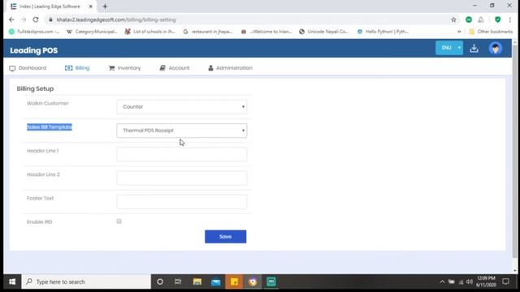The height and width of the screenshot is (292, 520).
Task: Click the Sales Bill Template label
Action: click(50, 127)
